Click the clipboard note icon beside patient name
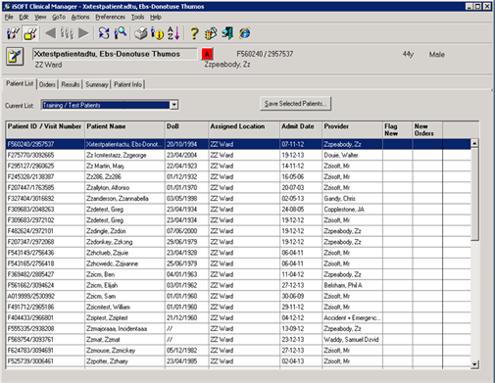 [x=15, y=57]
